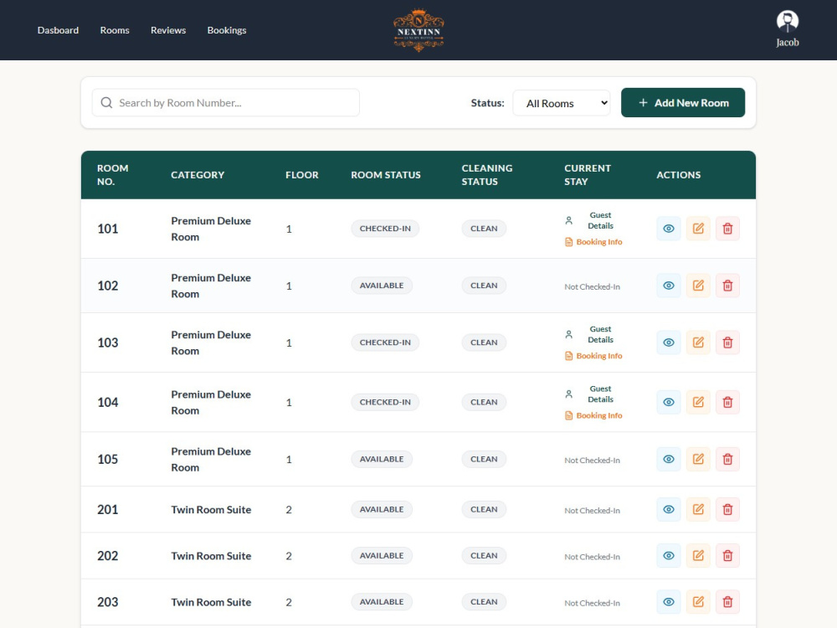
Task: Open the Reviews page
Action: coord(168,30)
